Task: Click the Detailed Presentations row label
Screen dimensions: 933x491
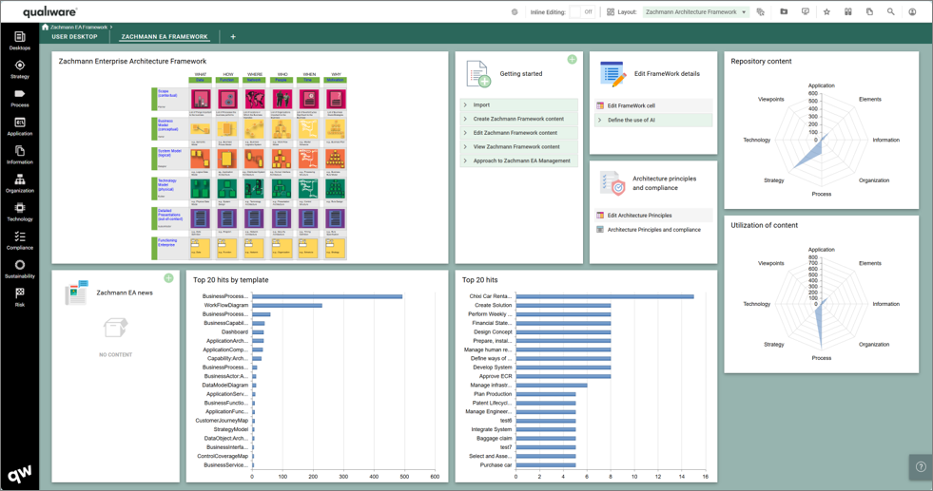Action: pyautogui.click(x=170, y=214)
